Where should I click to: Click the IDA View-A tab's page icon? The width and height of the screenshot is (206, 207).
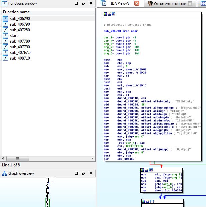(x=104, y=3)
